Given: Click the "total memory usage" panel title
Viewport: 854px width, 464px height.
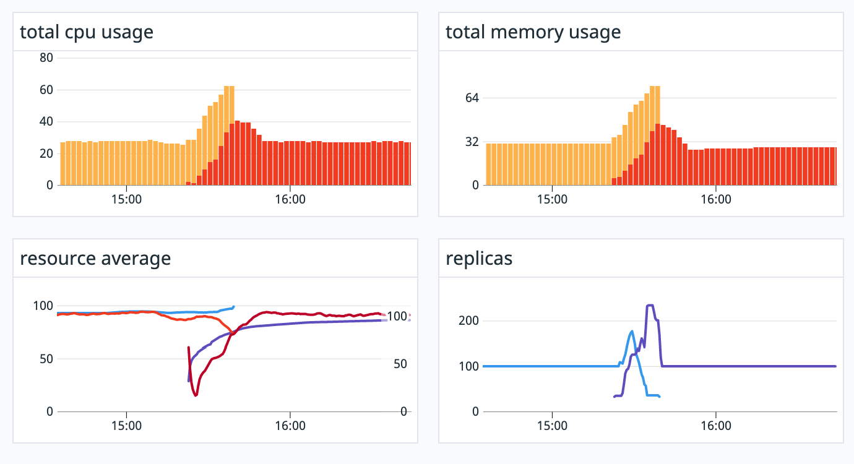Looking at the screenshot, I should pyautogui.click(x=533, y=32).
